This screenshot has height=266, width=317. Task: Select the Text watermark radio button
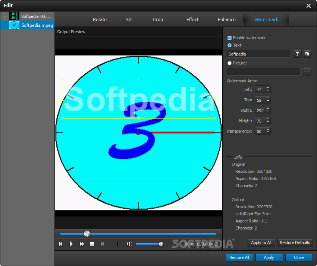click(x=229, y=45)
